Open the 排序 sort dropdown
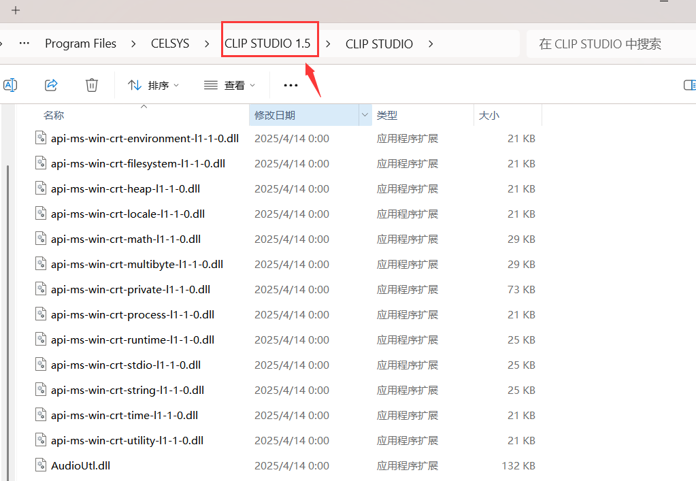This screenshot has height=481, width=696. pos(153,84)
